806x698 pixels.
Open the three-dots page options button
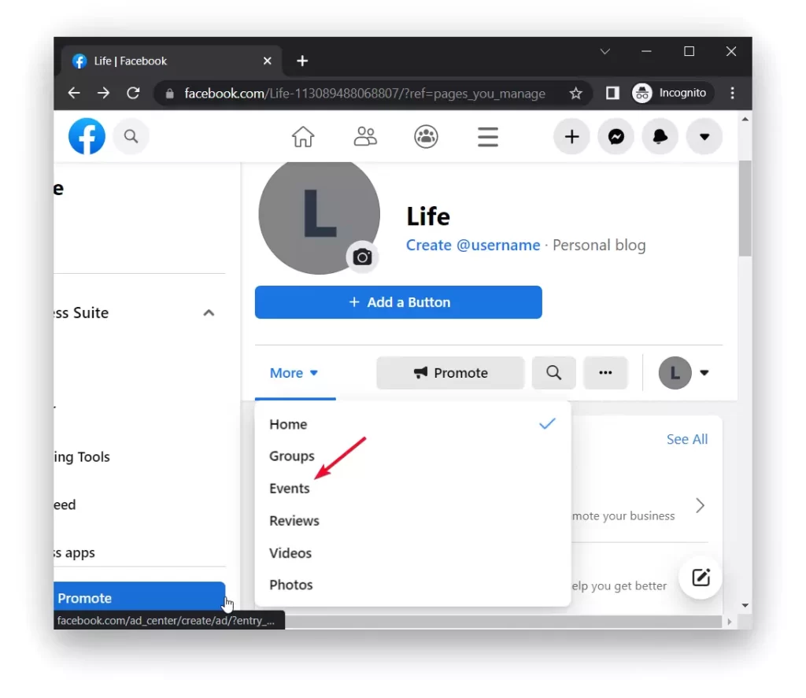605,373
